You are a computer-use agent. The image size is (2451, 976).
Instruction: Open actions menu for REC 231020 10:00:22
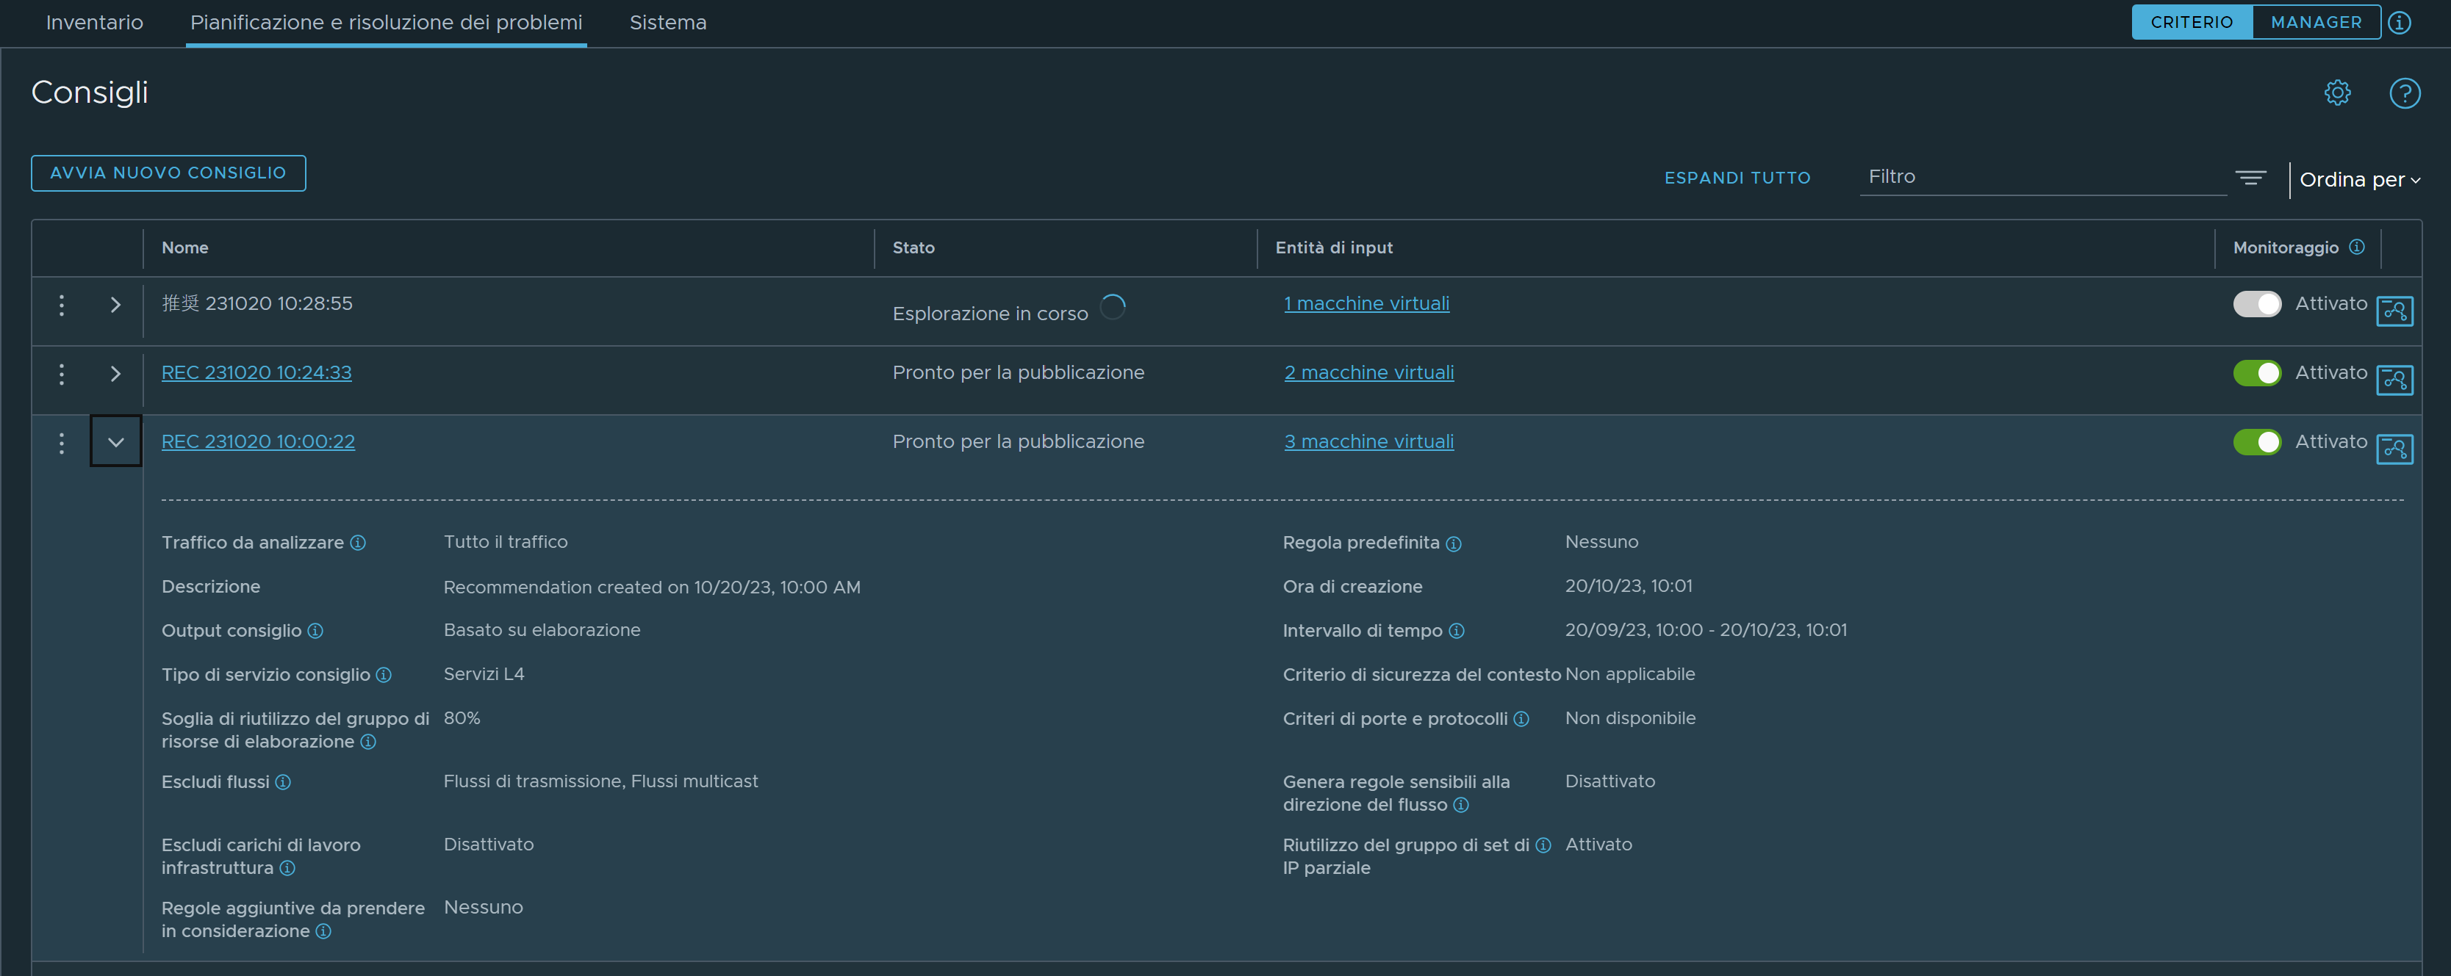[62, 443]
